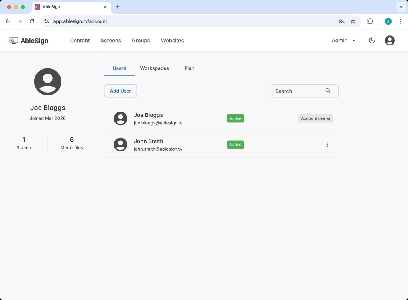Open John Smith's three-dot options menu
The image size is (408, 300).
pos(327,145)
